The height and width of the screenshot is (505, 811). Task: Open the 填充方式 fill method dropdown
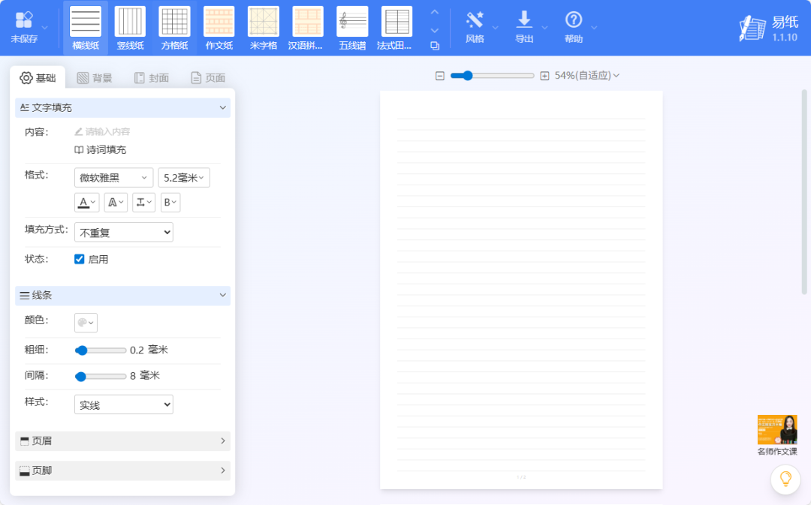[x=123, y=232]
